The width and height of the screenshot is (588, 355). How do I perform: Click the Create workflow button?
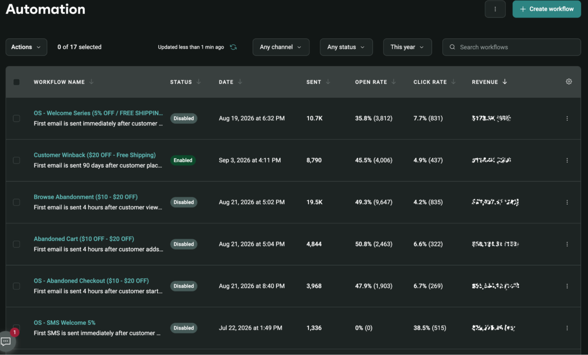tap(547, 9)
